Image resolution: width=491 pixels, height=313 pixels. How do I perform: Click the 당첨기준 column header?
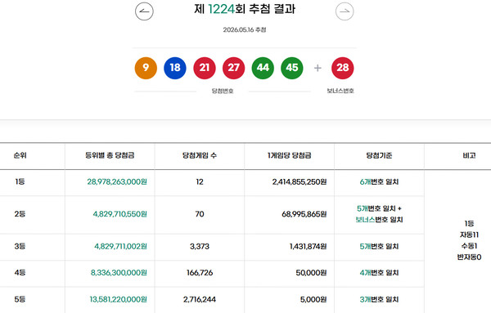pos(379,155)
